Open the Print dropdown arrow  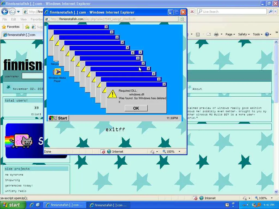coord(222,34)
